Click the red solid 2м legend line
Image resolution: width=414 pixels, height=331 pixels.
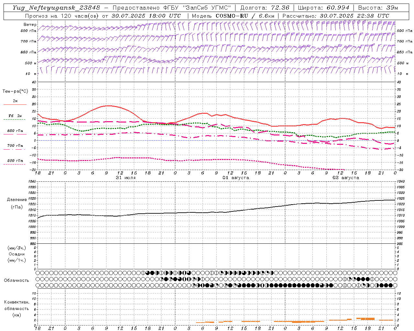(15, 105)
